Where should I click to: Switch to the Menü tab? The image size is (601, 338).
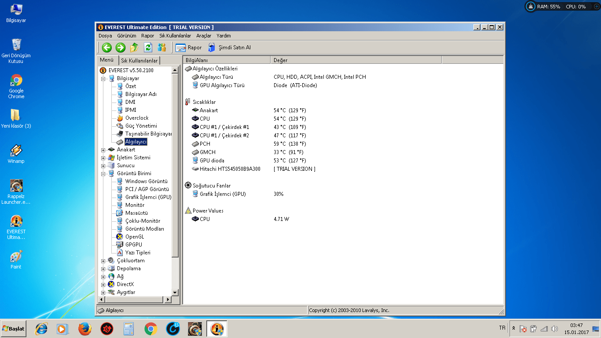[x=107, y=60]
